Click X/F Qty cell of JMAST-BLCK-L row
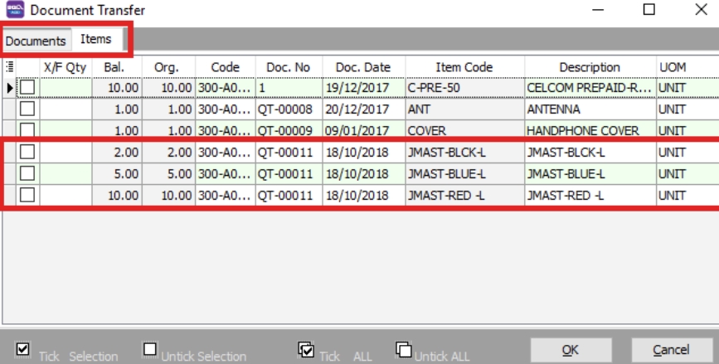 pos(65,152)
